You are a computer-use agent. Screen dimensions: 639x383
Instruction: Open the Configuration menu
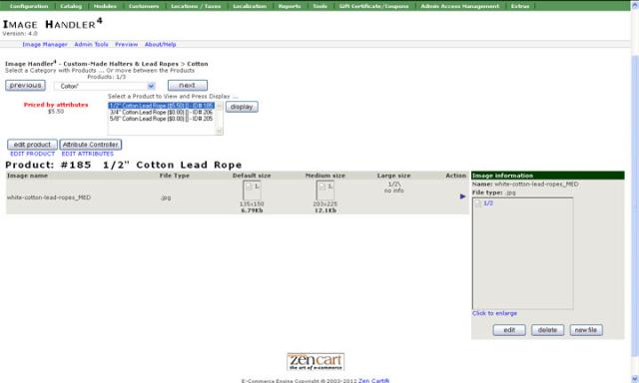pyautogui.click(x=29, y=6)
